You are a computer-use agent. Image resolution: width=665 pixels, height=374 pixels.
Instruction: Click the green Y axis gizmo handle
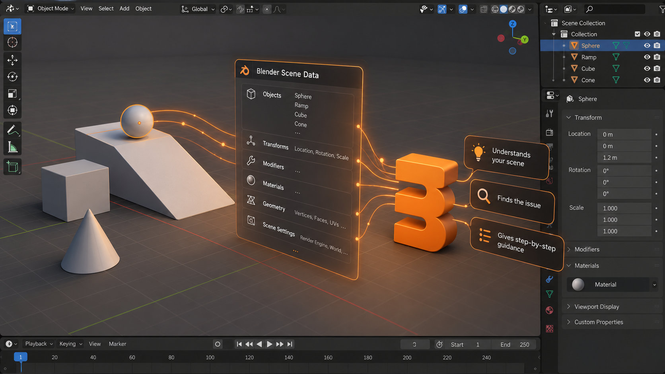pyautogui.click(x=525, y=39)
